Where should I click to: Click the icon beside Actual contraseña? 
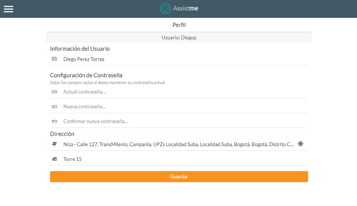click(x=54, y=92)
